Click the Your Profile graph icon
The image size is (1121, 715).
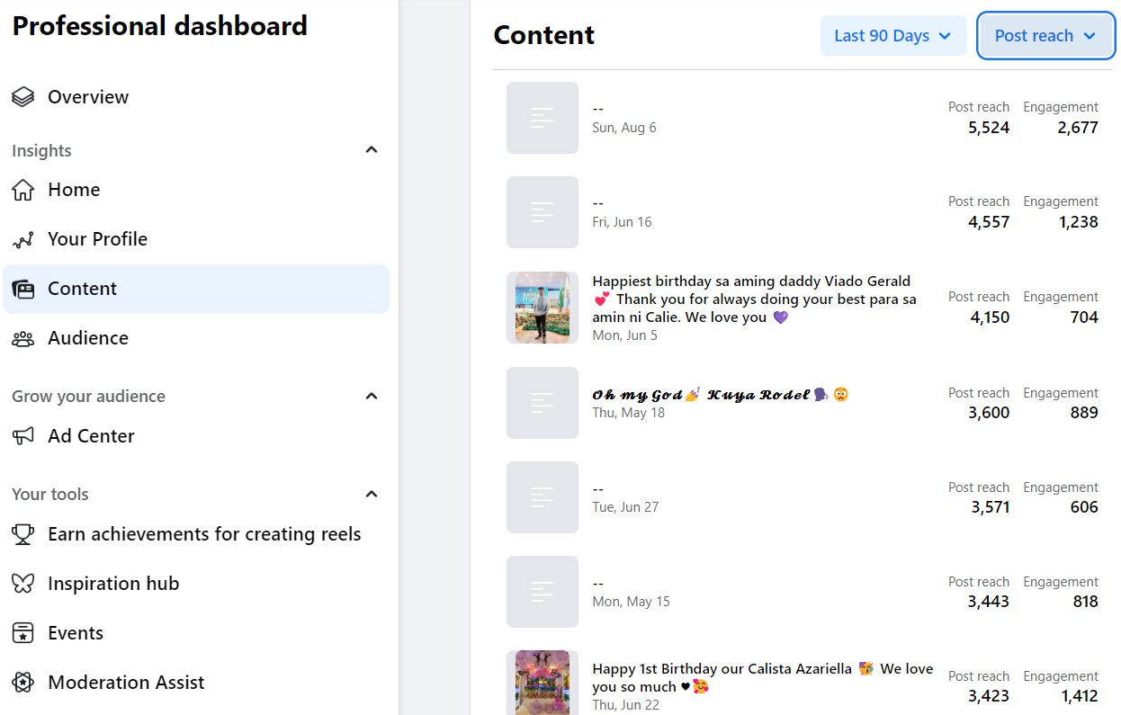(x=23, y=239)
